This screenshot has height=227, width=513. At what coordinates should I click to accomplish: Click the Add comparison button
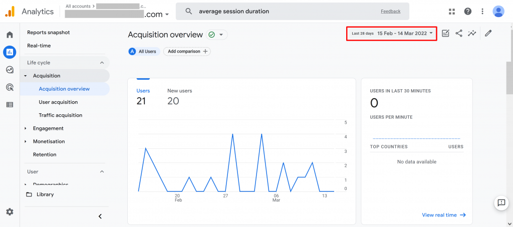click(x=187, y=51)
